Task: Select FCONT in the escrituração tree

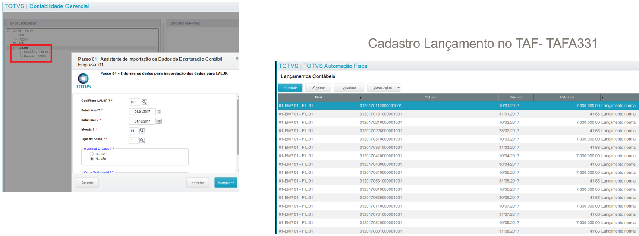Action: [x=23, y=39]
